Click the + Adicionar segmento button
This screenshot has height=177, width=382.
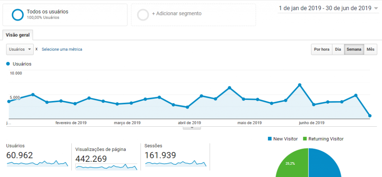176,14
